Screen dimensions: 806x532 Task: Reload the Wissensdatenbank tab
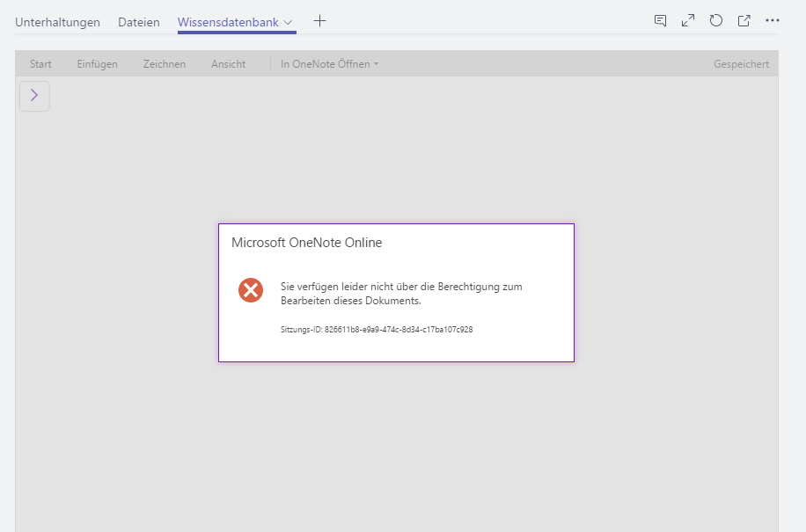click(716, 20)
